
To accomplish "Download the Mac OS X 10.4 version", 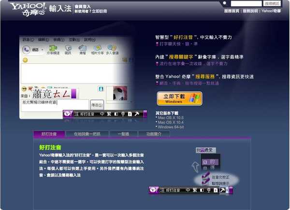I will pos(171,122).
